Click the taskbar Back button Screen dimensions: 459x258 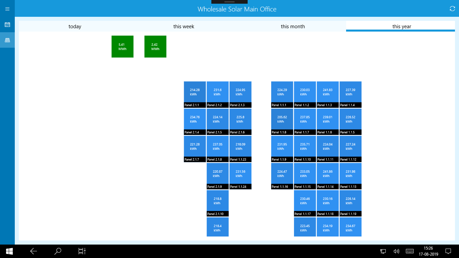(x=33, y=251)
